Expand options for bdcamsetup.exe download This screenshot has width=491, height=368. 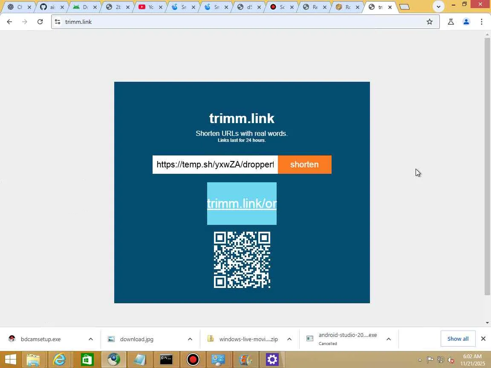90,339
